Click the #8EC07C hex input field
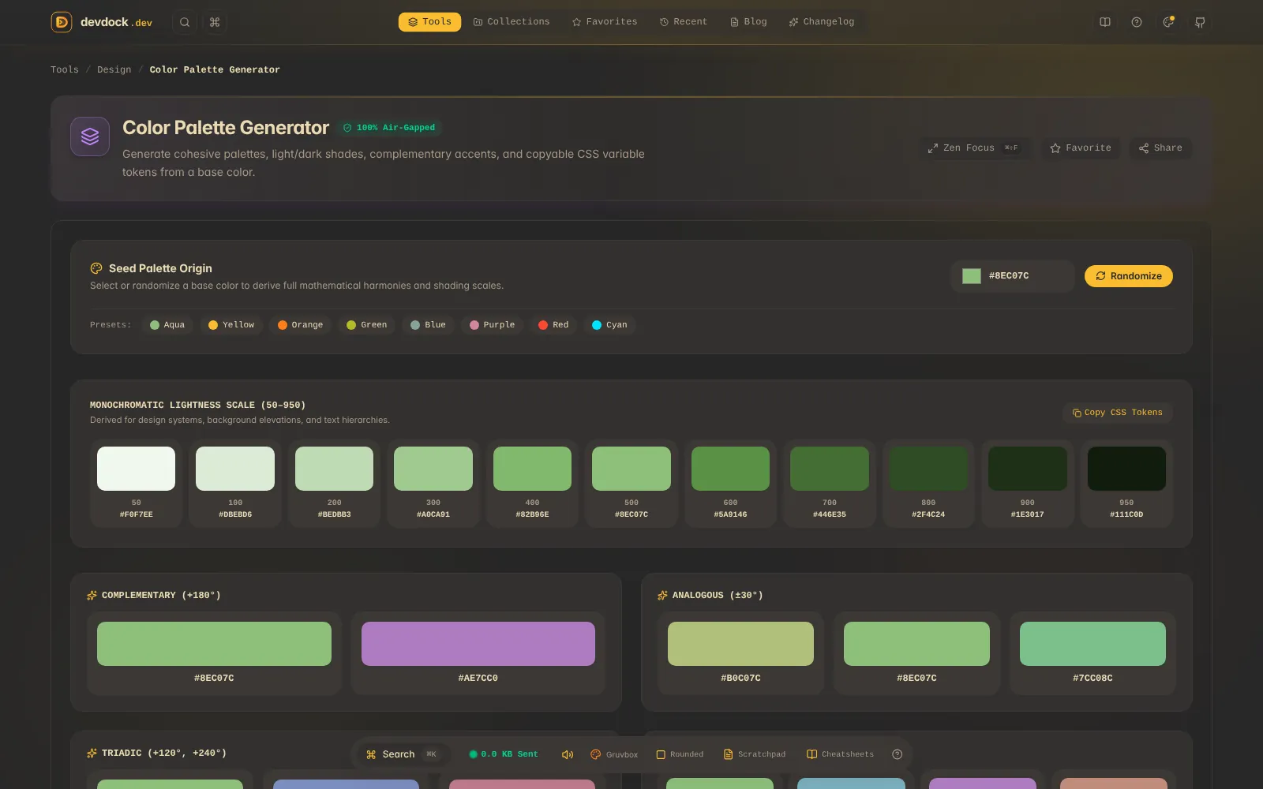This screenshot has height=789, width=1263. point(1026,276)
